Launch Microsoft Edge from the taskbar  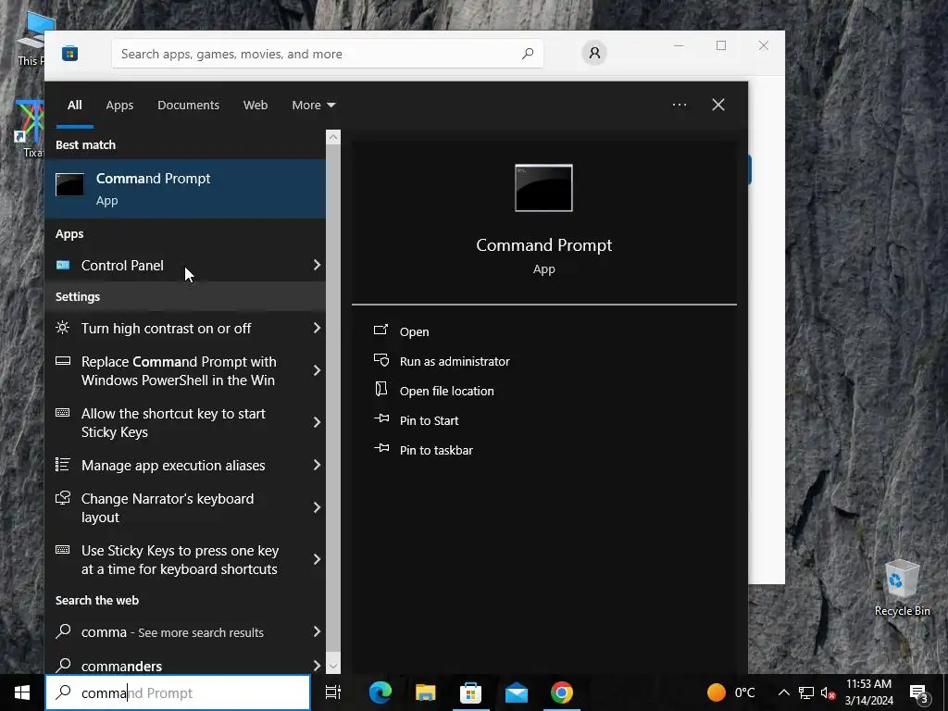click(380, 692)
